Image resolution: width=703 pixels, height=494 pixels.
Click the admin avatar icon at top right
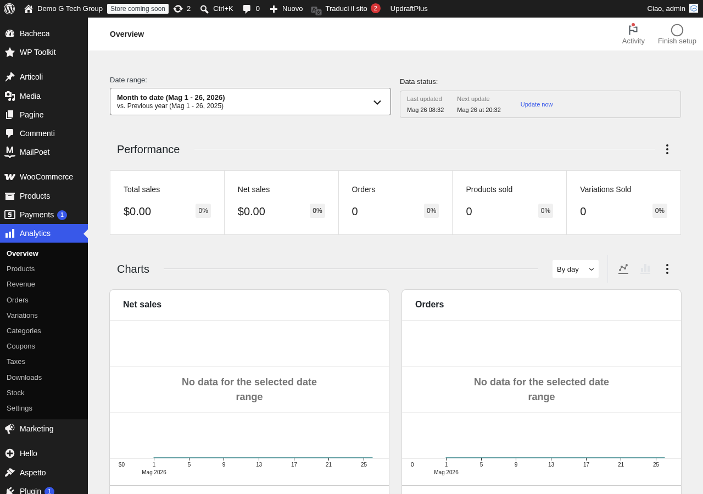click(694, 8)
